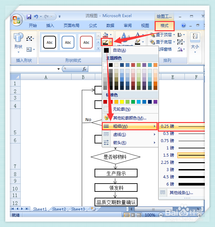This screenshot has height=227, width=215.
Task: Open the Shape Outline dropdown arrow
Action: 111,42
